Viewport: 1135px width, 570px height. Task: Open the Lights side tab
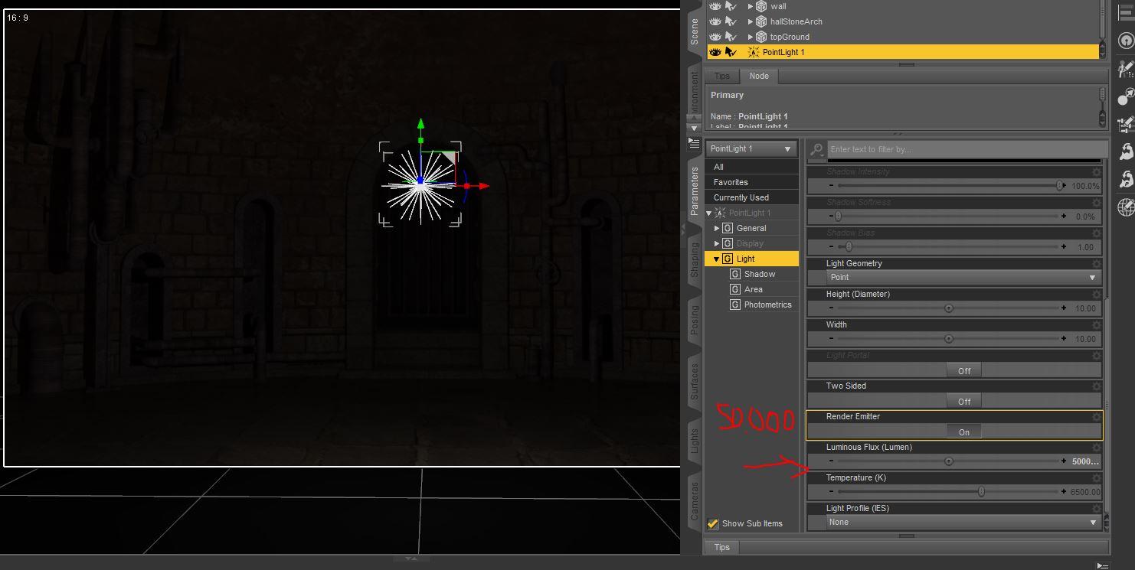coord(695,440)
